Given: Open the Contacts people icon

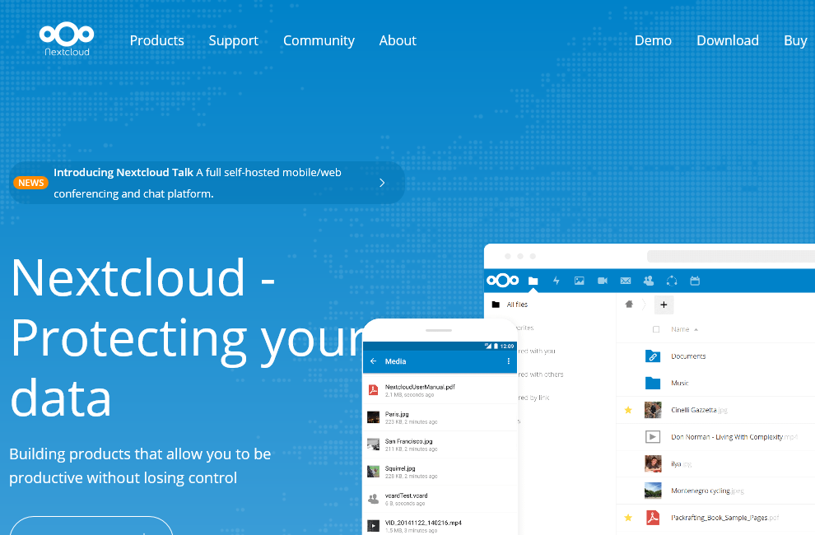Looking at the screenshot, I should point(649,281).
